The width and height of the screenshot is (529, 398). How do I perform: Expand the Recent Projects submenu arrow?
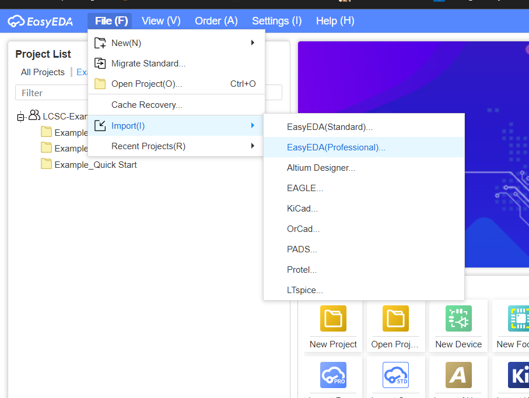pyautogui.click(x=253, y=146)
